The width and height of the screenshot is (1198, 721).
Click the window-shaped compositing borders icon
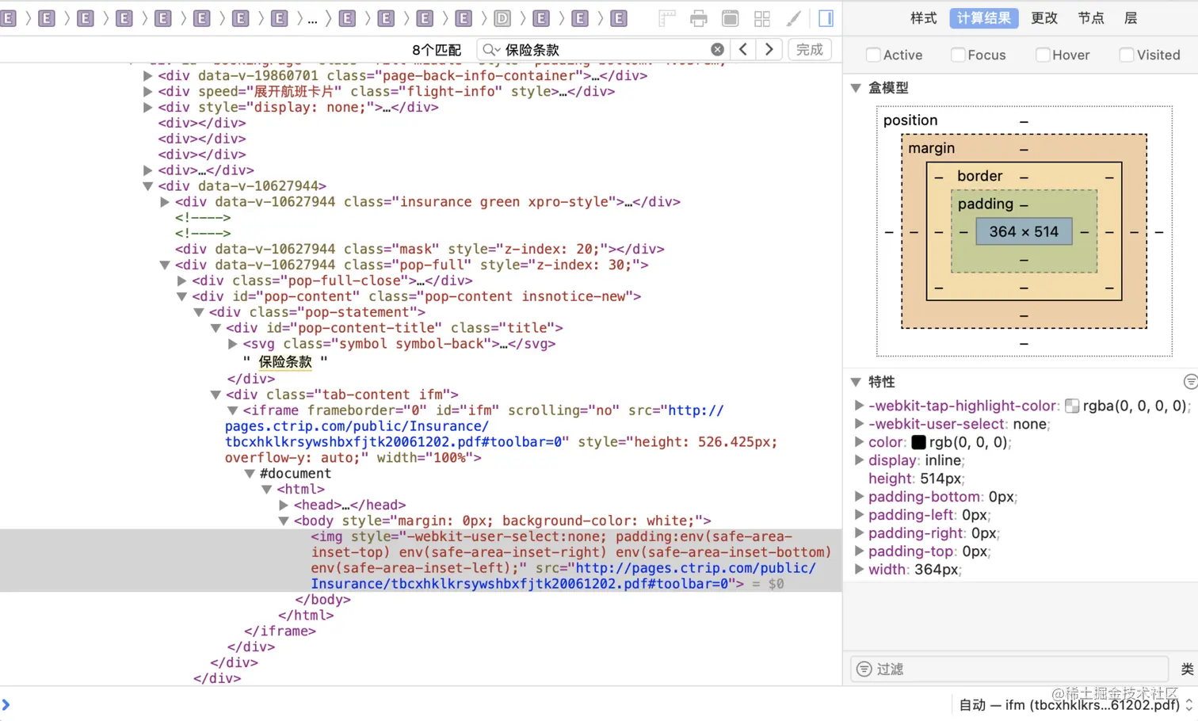[x=731, y=18]
